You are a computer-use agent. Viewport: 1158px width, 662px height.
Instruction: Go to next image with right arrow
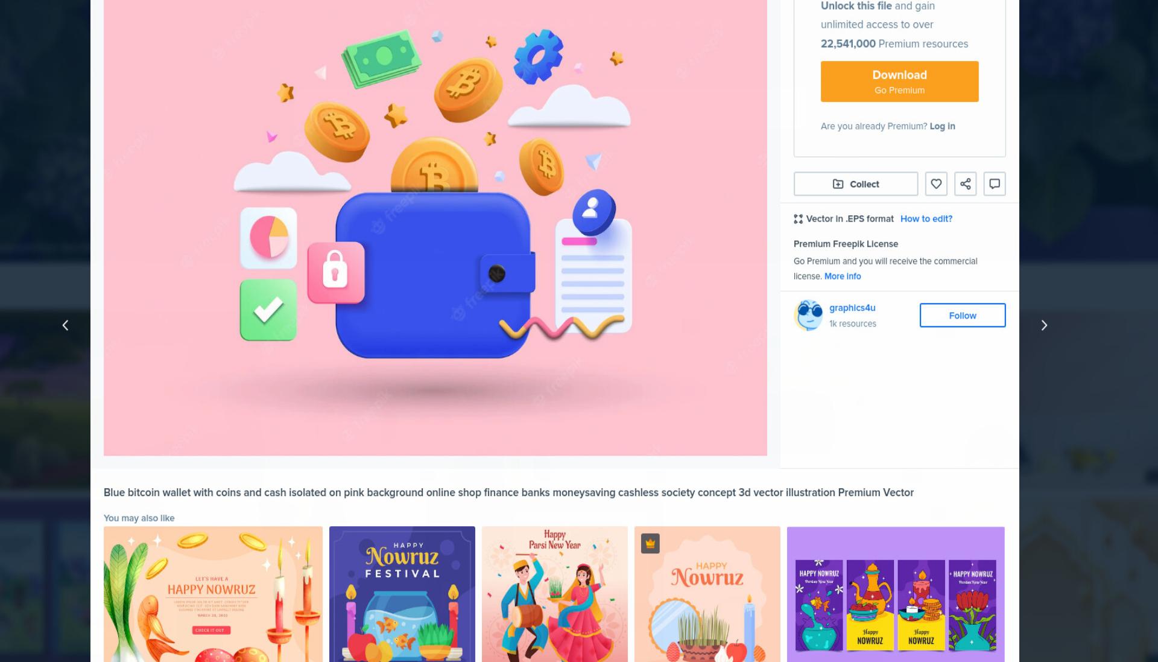[x=1044, y=325]
